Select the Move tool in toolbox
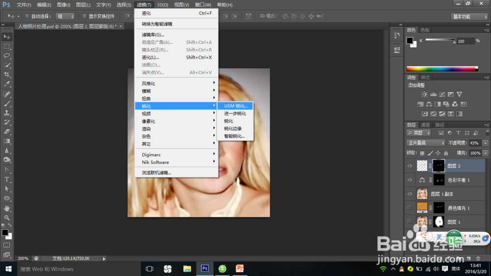 (x=7, y=37)
